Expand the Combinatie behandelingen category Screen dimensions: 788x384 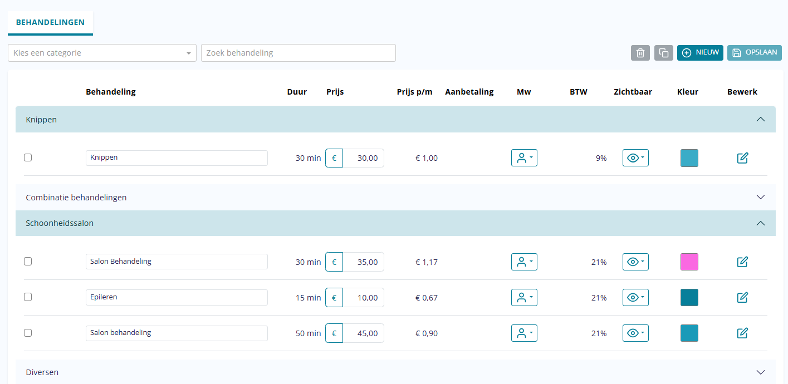[761, 197]
